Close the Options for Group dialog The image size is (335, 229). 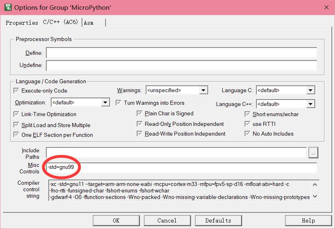pos(326,7)
